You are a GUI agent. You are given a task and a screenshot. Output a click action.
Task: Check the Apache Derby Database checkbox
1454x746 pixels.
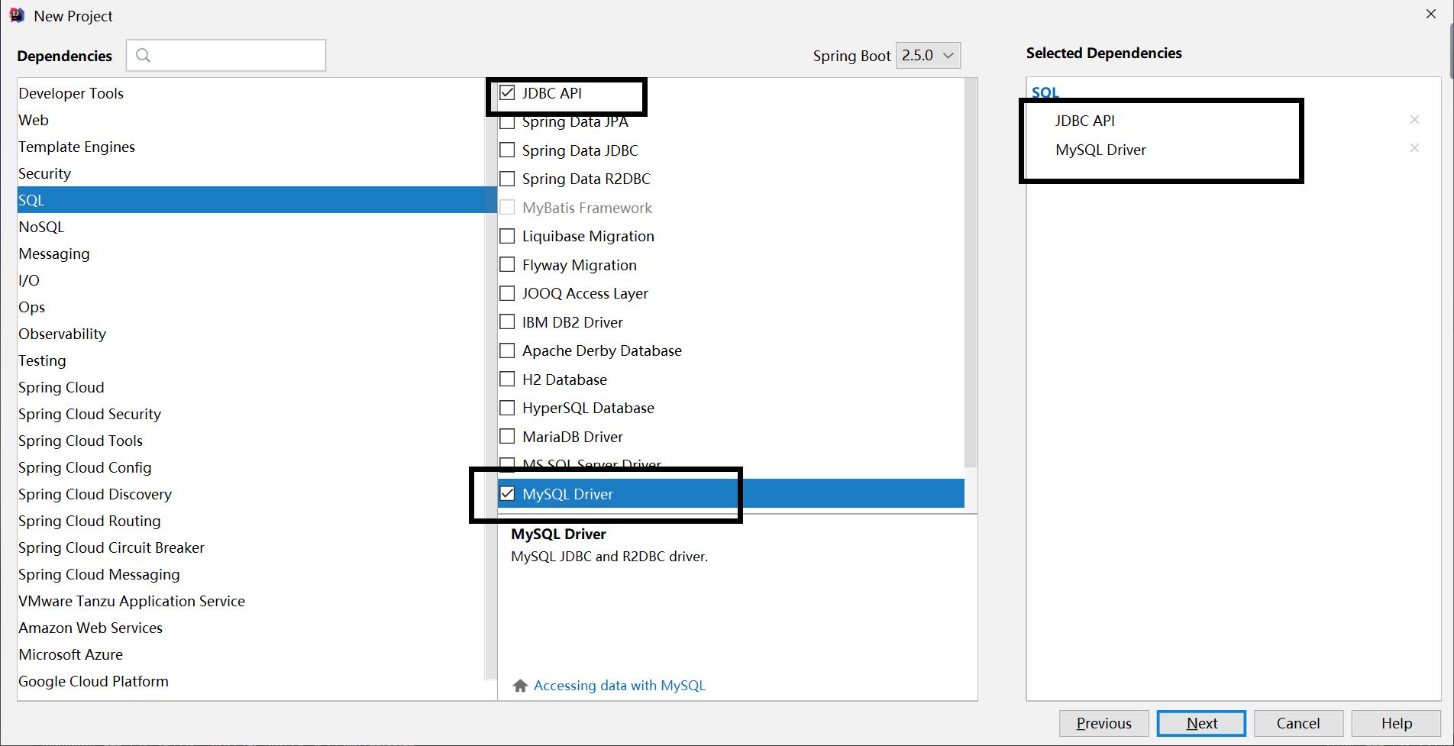pyautogui.click(x=507, y=350)
